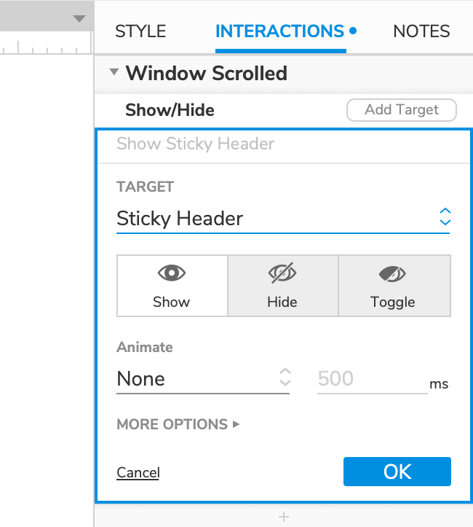Click the crossed-out eye Hide icon
The image size is (473, 527).
(x=282, y=273)
